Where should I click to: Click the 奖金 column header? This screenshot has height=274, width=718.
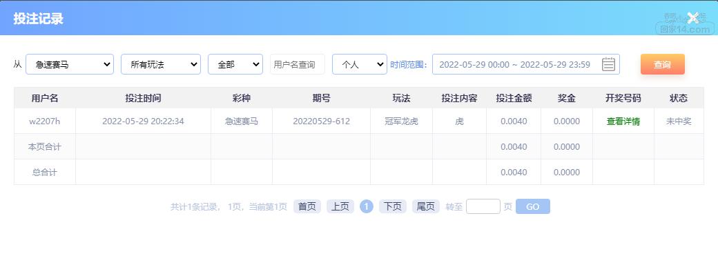click(567, 98)
